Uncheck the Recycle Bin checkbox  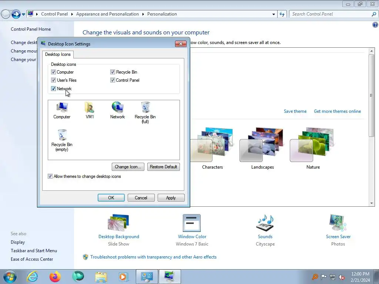click(113, 72)
